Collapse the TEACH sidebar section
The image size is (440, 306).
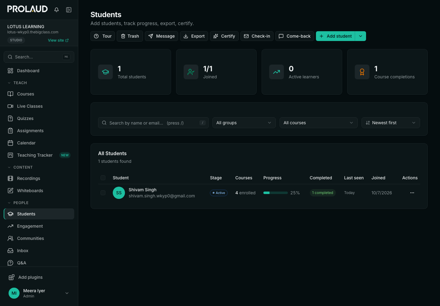(17, 83)
